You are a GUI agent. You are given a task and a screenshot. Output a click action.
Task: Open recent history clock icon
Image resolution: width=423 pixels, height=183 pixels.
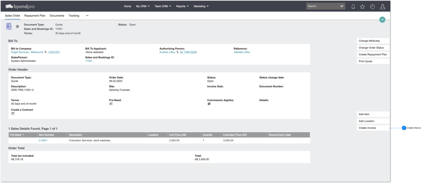(x=372, y=7)
